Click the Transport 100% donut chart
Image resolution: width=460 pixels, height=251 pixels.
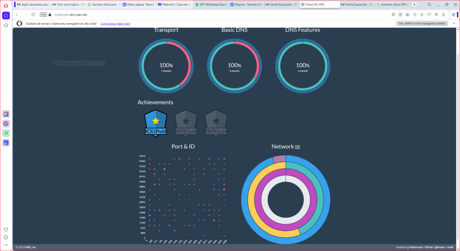point(166,66)
